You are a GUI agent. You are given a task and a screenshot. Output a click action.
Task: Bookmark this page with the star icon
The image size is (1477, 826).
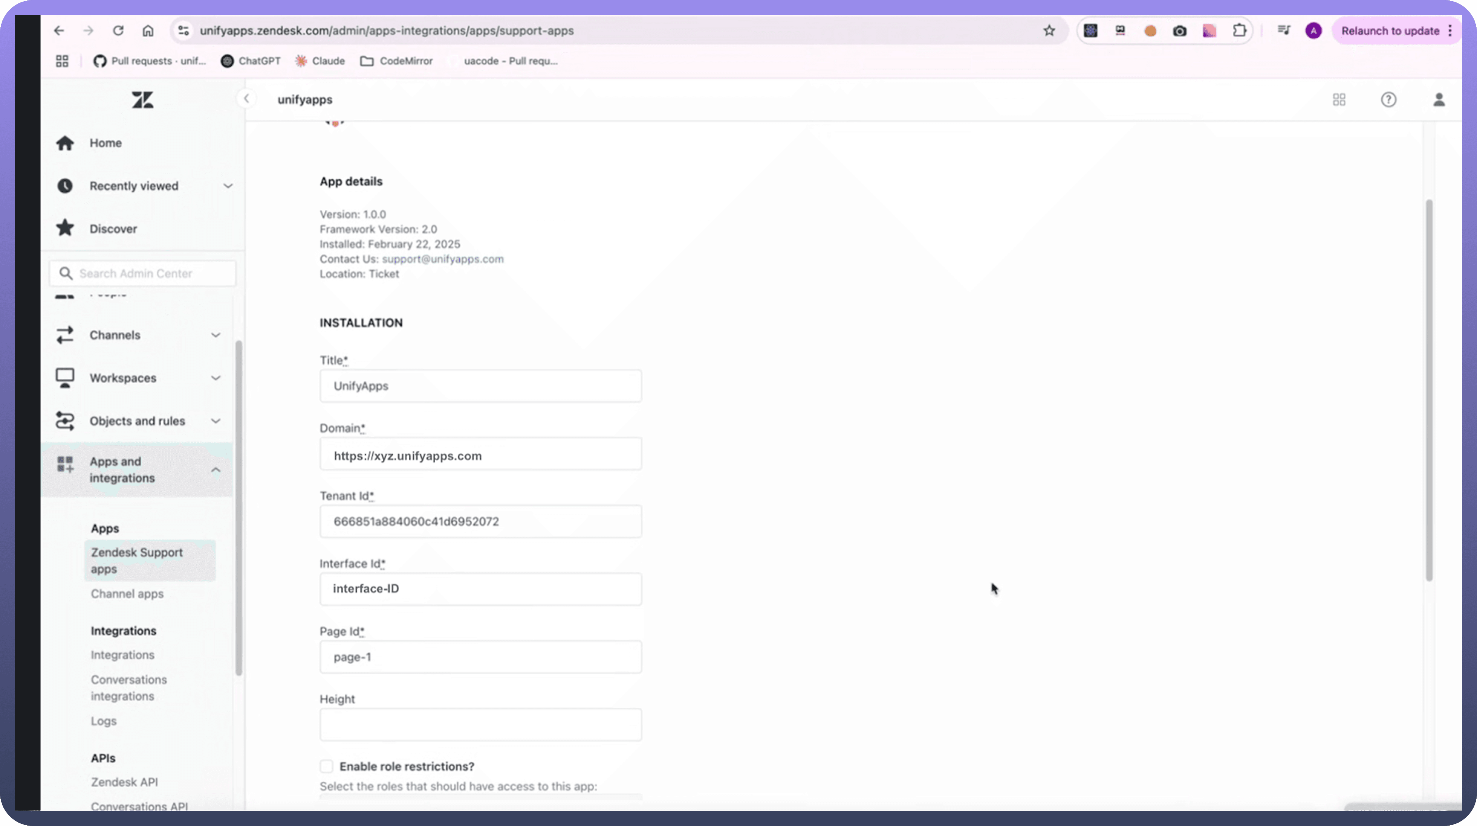pyautogui.click(x=1049, y=31)
